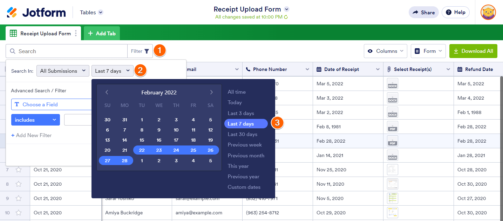
Task: Open the Form dropdown
Action: pos(428,51)
